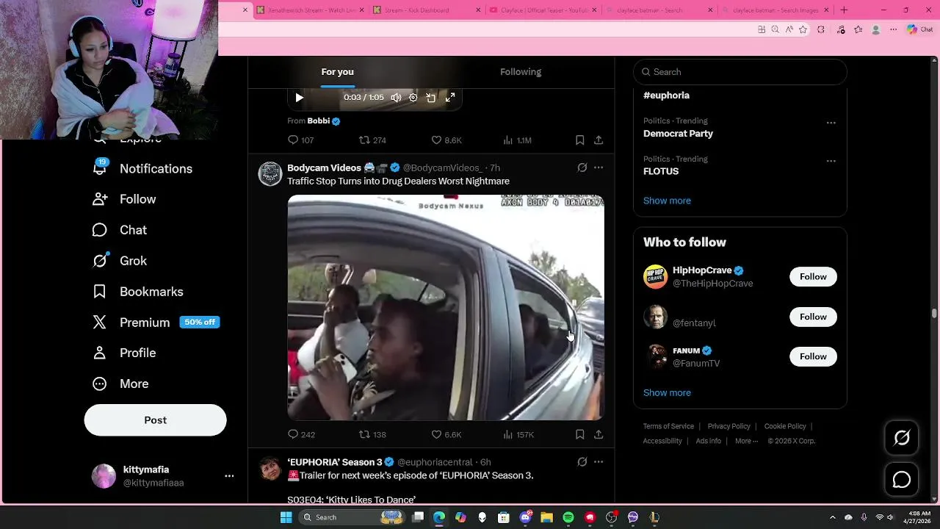Screen dimensions: 940x529
Task: Open Terms of Service link
Action: 668,426
